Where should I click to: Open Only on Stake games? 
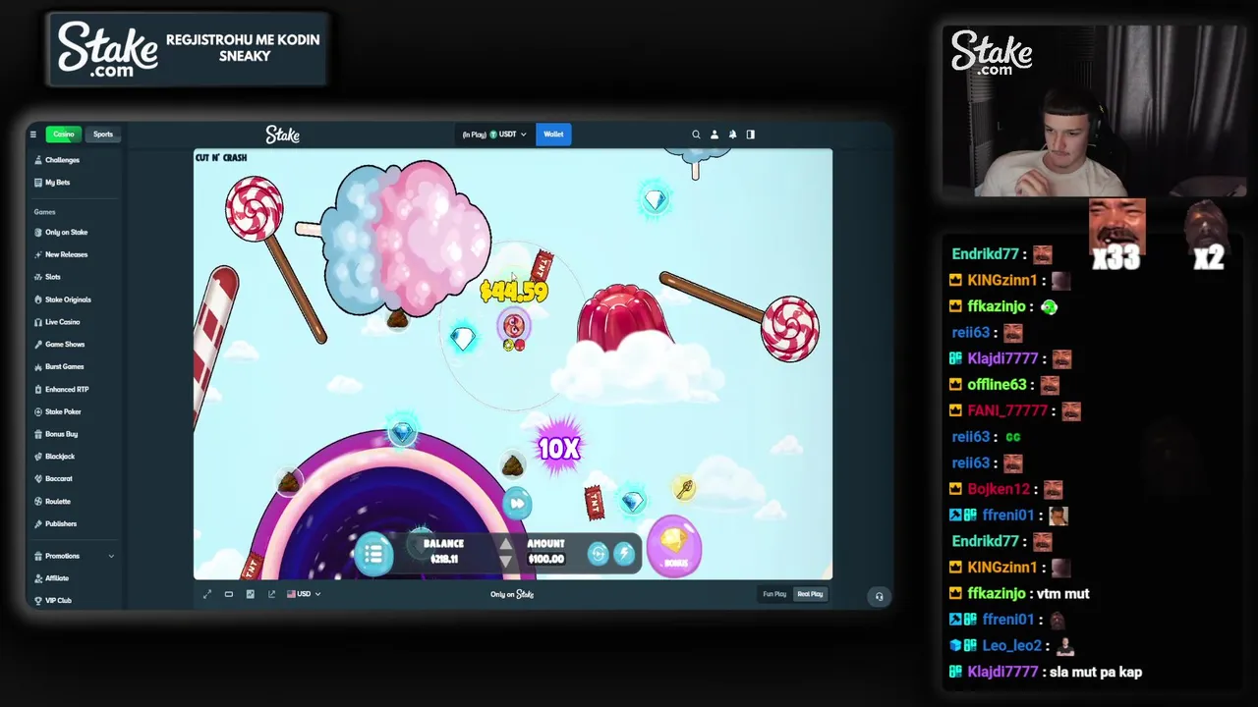pyautogui.click(x=66, y=233)
